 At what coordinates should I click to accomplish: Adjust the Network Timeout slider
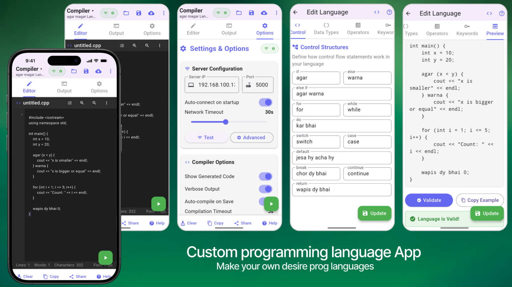(226, 122)
